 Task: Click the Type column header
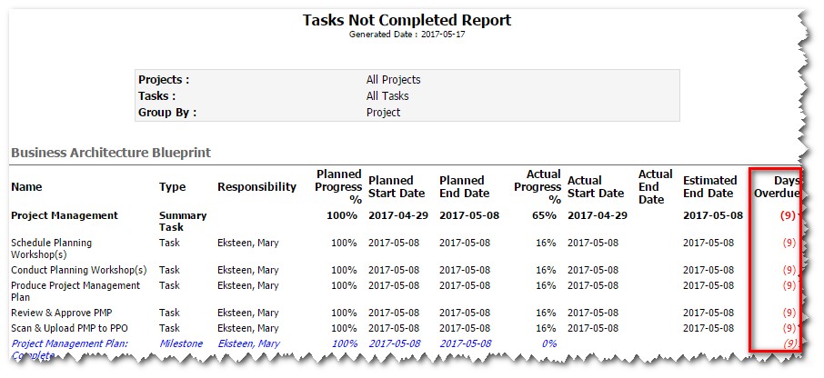(x=173, y=187)
